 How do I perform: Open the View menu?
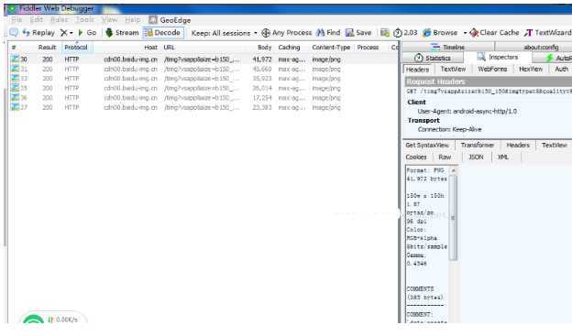point(109,19)
